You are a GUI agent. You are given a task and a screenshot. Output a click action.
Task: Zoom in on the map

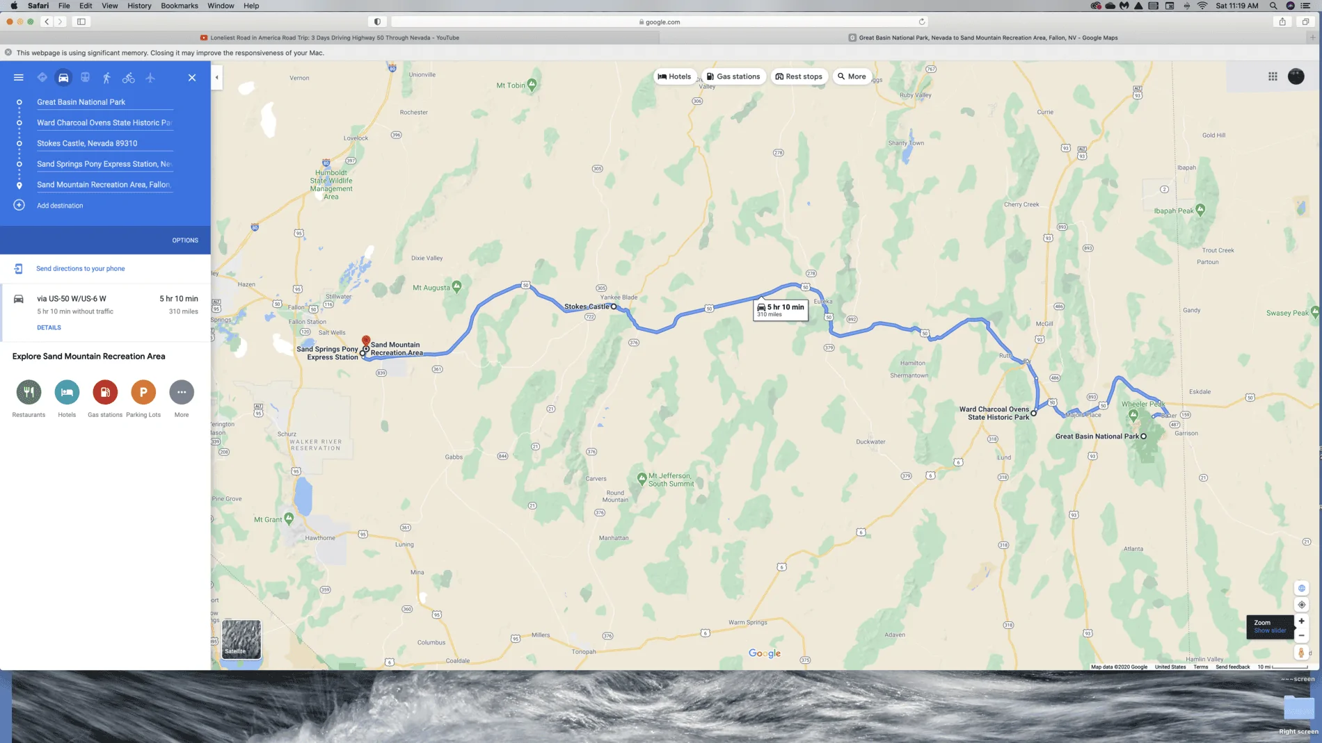click(1301, 621)
